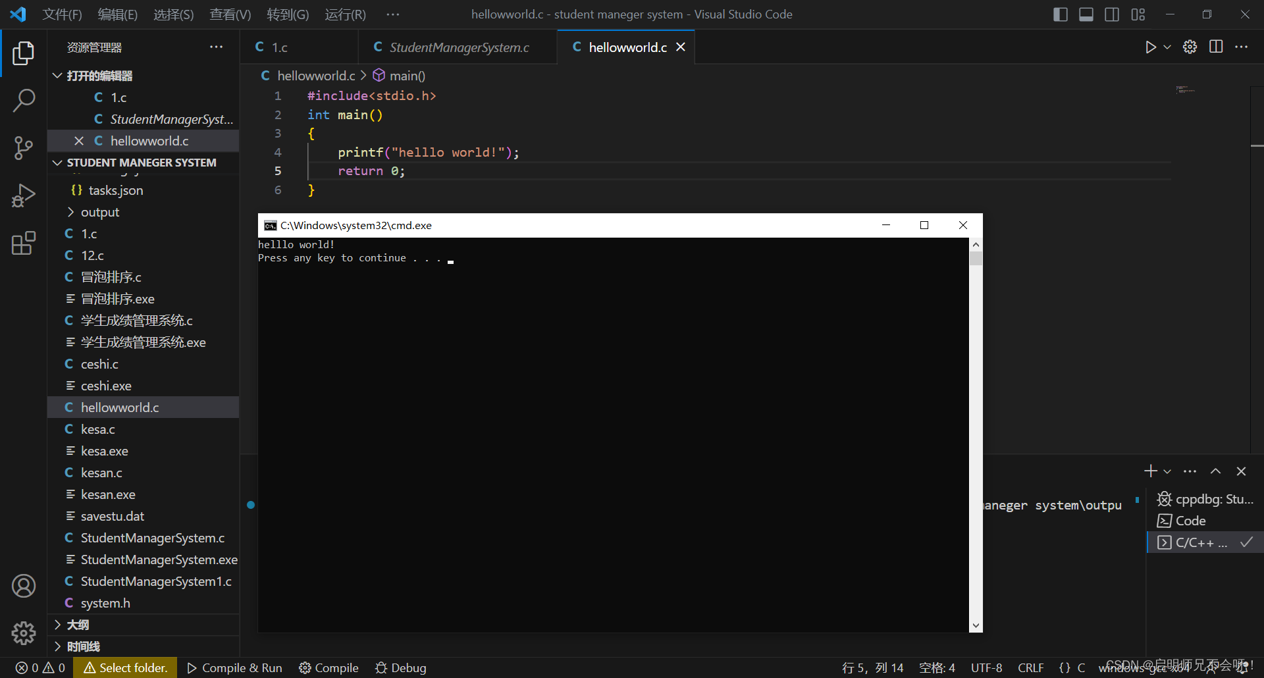Click Compile & Run in the status bar
This screenshot has width=1264, height=678.
point(234,667)
